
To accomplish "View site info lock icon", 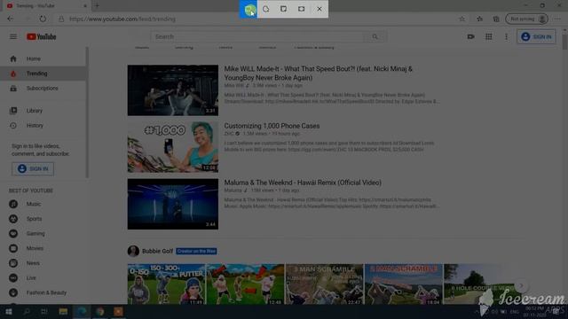I will point(61,19).
